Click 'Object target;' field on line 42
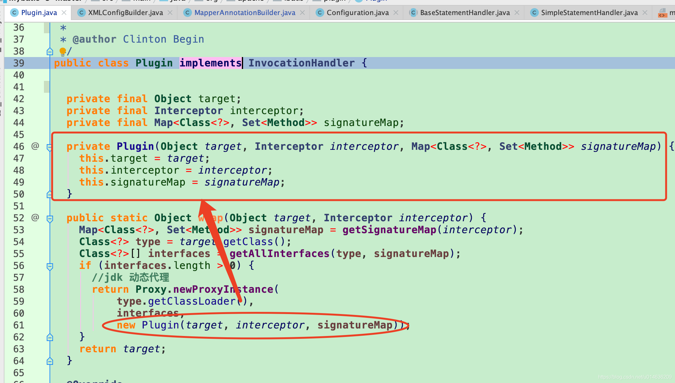 pyautogui.click(x=198, y=99)
